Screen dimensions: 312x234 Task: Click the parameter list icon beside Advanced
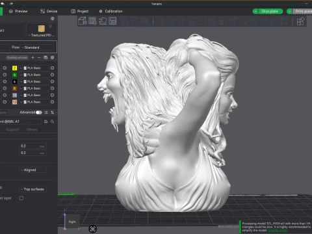[45, 112]
